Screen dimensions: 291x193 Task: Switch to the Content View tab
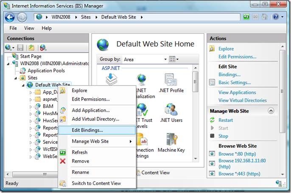[x=153, y=173]
